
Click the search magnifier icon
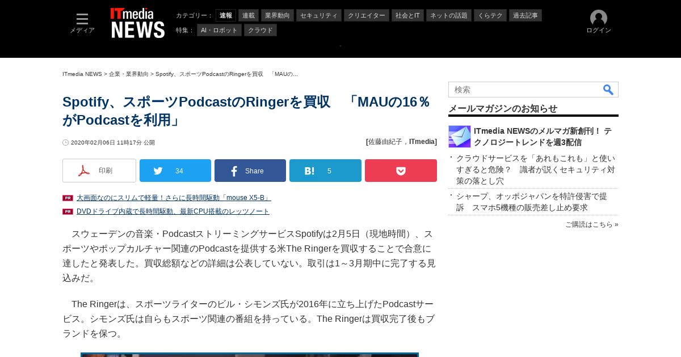(608, 90)
